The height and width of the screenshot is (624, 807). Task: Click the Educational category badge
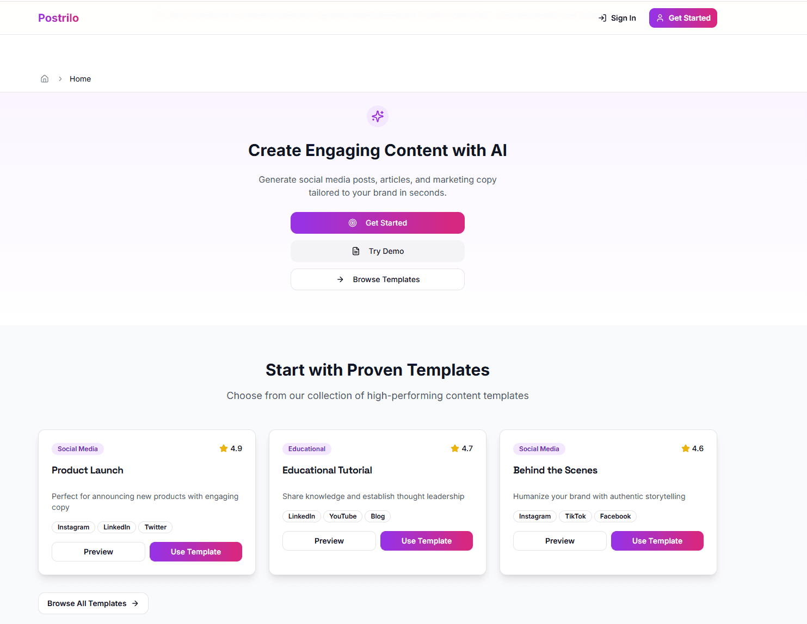307,449
